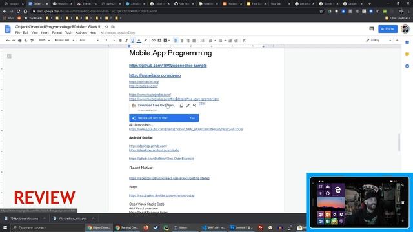Clear text formatting

(x=244, y=40)
